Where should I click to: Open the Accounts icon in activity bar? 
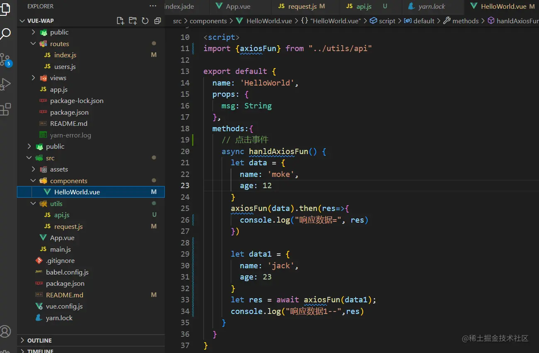[x=5, y=331]
